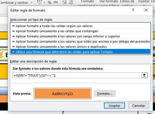Expand the accounting format dropdown arrow
This screenshot has width=155, height=114.
(44, 2)
